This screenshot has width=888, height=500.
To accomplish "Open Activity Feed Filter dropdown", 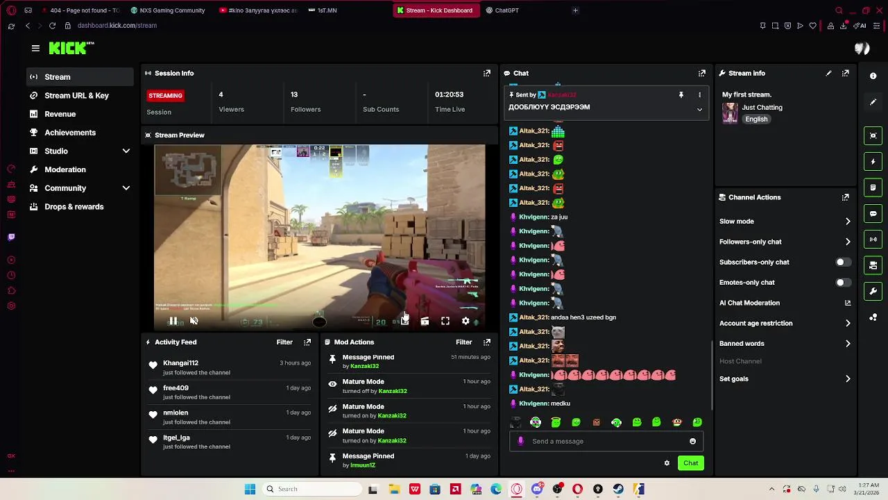I will (284, 342).
